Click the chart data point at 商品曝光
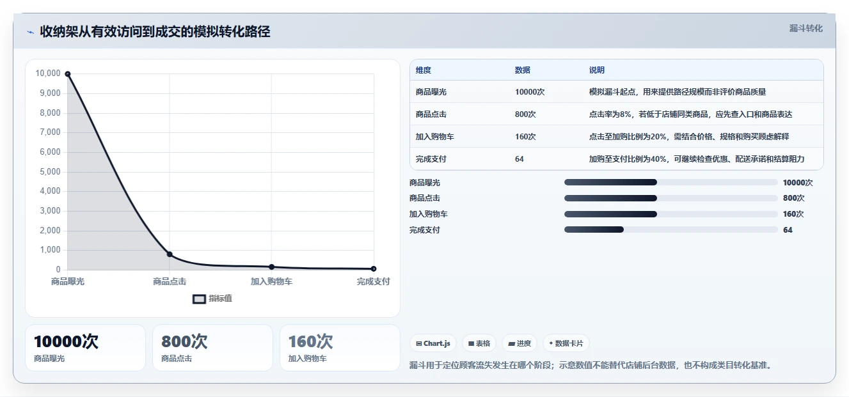Viewport: 849px width, 397px height. (x=67, y=74)
